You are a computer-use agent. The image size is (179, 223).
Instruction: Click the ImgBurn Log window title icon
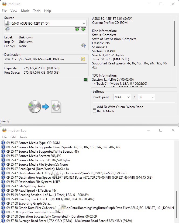click(4, 130)
